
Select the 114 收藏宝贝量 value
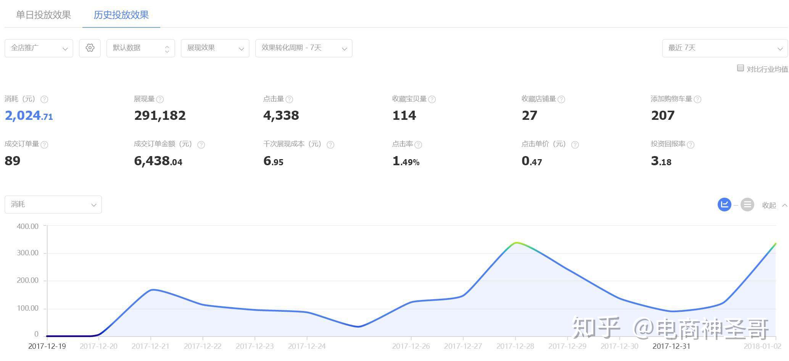(x=404, y=116)
